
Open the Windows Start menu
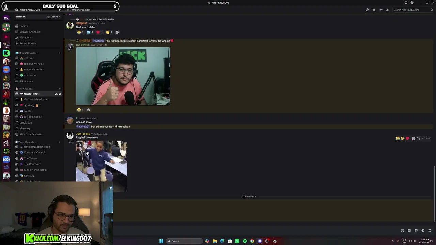coord(161,241)
